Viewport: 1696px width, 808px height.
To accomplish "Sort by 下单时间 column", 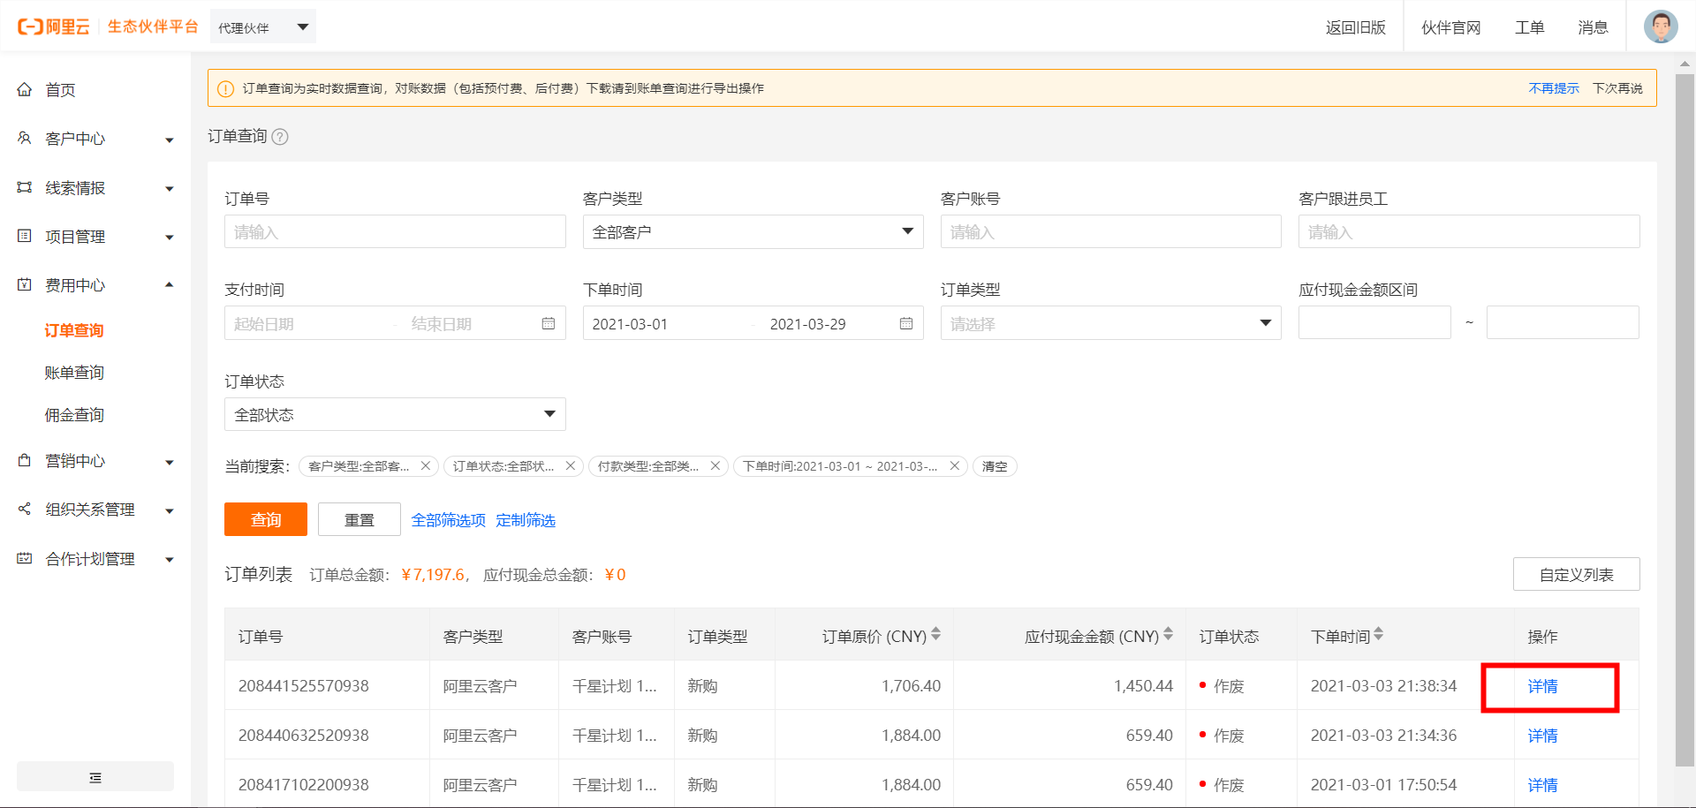I will 1379,634.
